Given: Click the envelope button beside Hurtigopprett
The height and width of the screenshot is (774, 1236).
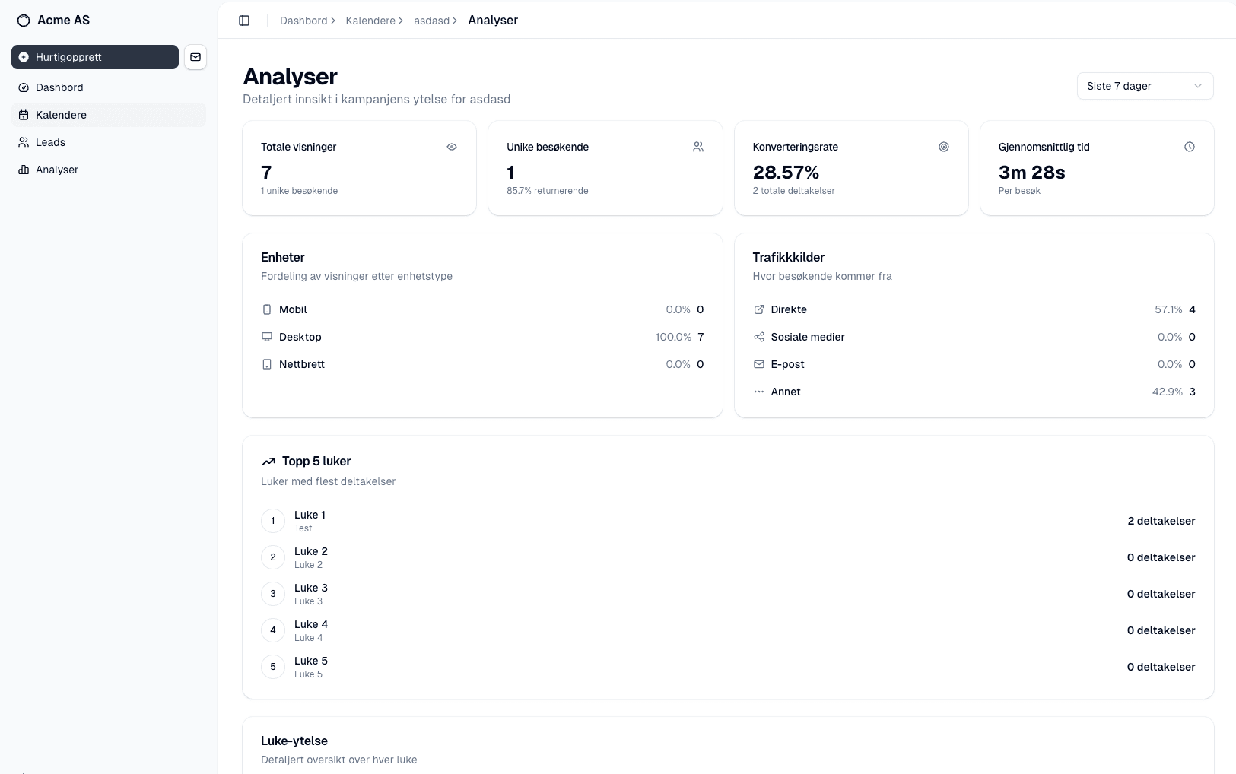Looking at the screenshot, I should (195, 57).
